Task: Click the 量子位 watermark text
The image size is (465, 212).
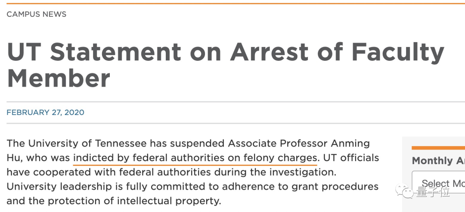Action: coord(432,193)
